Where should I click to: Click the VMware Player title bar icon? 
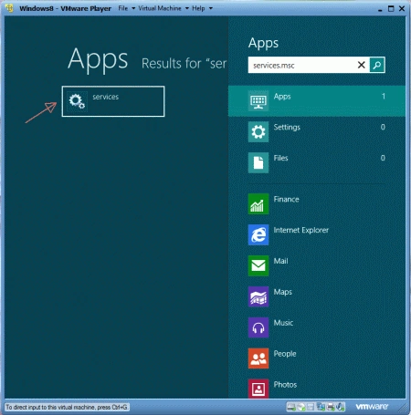pos(9,8)
